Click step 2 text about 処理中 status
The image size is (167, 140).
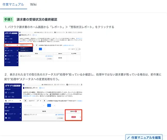[x=83, y=77]
